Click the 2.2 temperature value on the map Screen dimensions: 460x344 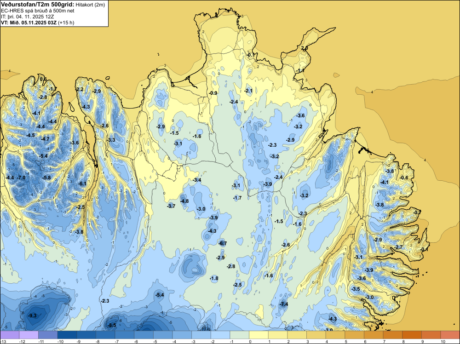pyautogui.click(x=80, y=89)
